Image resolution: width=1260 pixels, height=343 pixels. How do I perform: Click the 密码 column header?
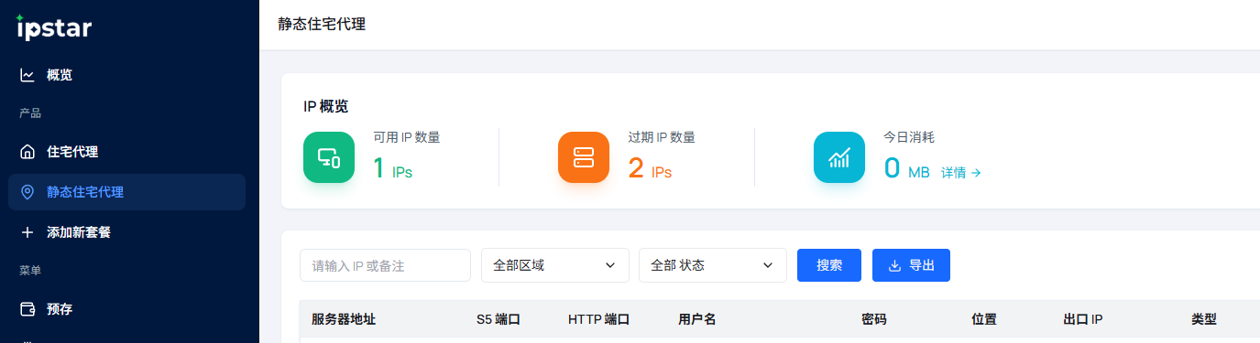click(x=874, y=319)
